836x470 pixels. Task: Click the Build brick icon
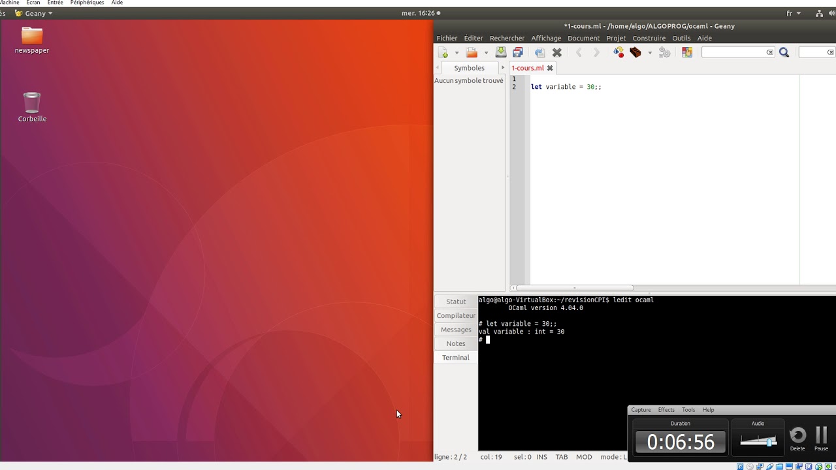635,53
